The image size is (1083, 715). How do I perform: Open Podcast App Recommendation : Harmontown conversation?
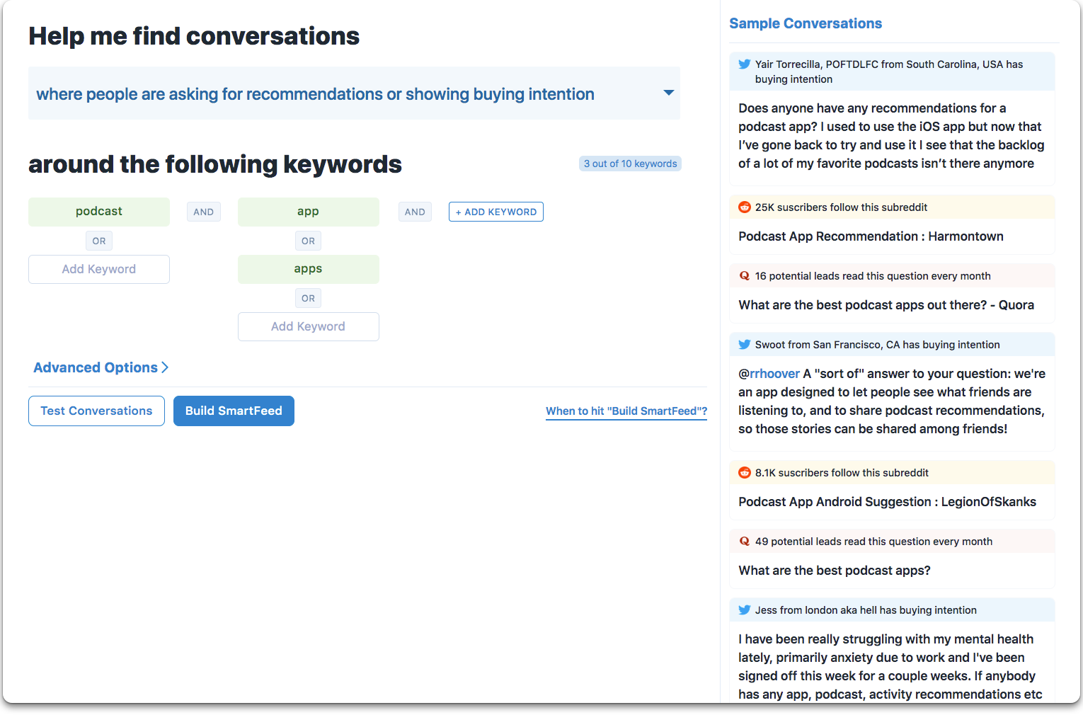871,236
